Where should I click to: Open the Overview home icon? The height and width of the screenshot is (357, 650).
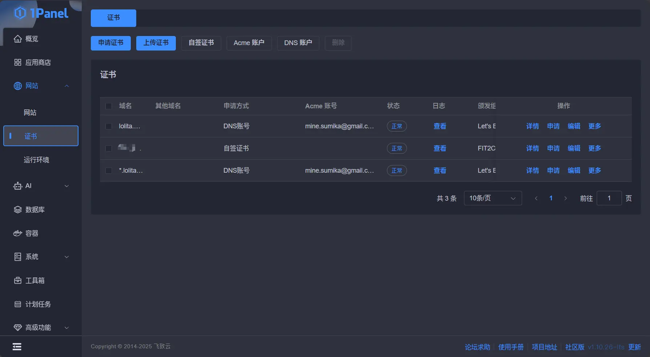coord(17,39)
